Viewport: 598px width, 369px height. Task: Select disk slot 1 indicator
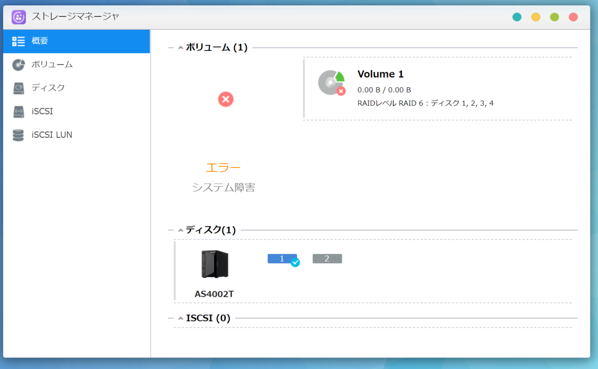coord(282,258)
